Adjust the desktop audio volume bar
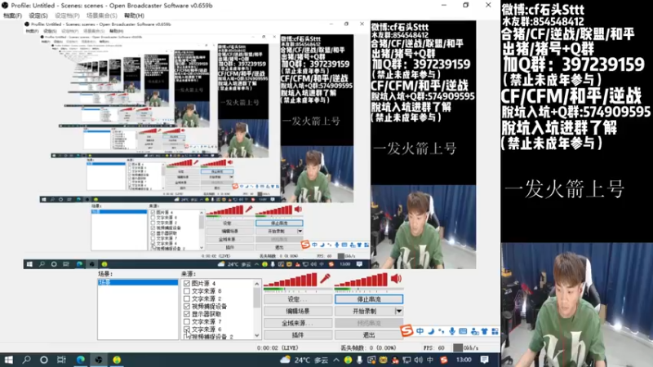The height and width of the screenshot is (367, 653). [x=361, y=280]
